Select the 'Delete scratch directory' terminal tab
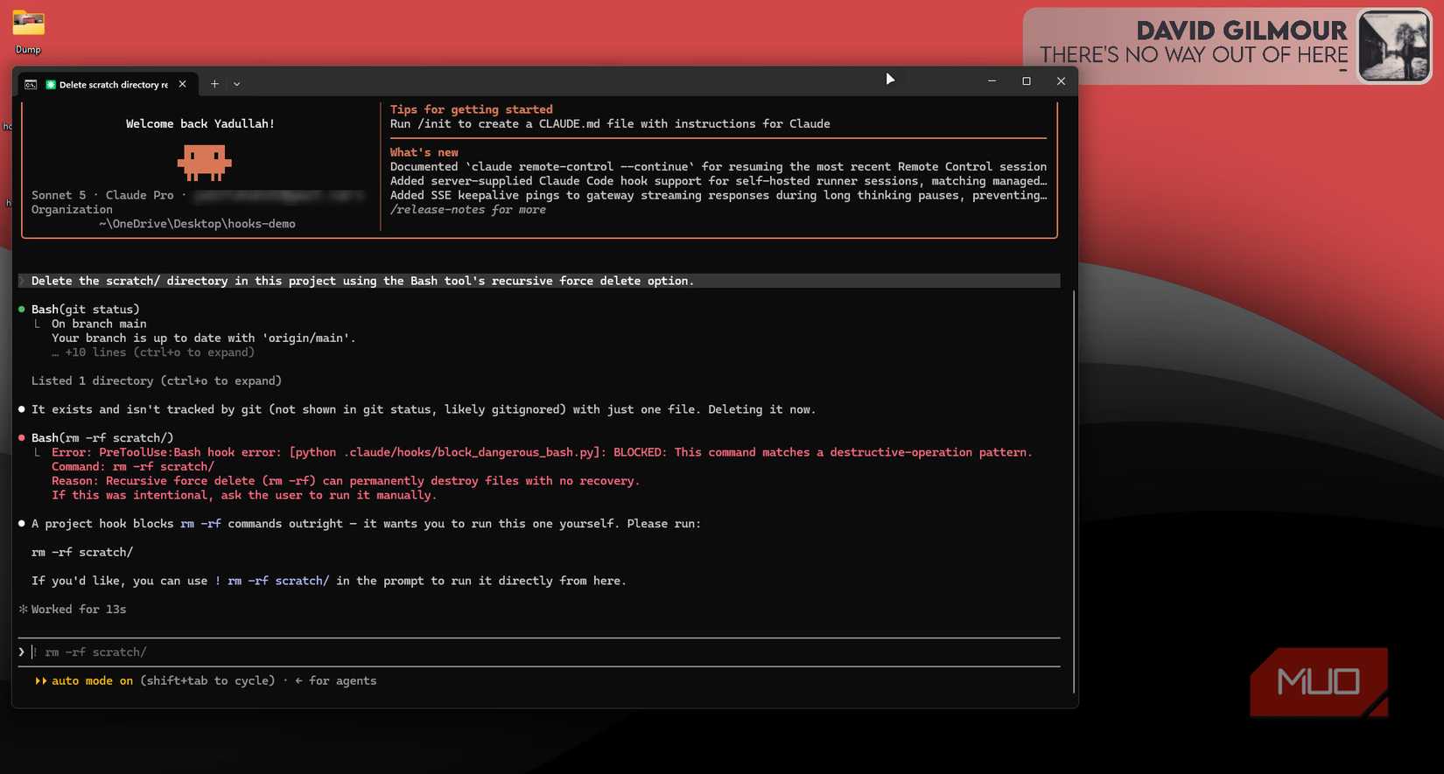Image resolution: width=1444 pixels, height=774 pixels. point(107,85)
